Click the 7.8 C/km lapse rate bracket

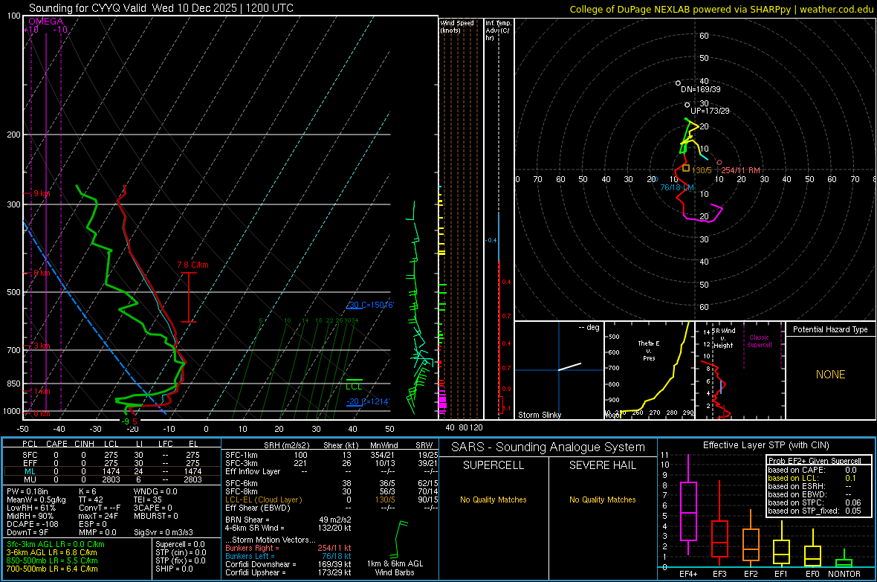[x=190, y=297]
